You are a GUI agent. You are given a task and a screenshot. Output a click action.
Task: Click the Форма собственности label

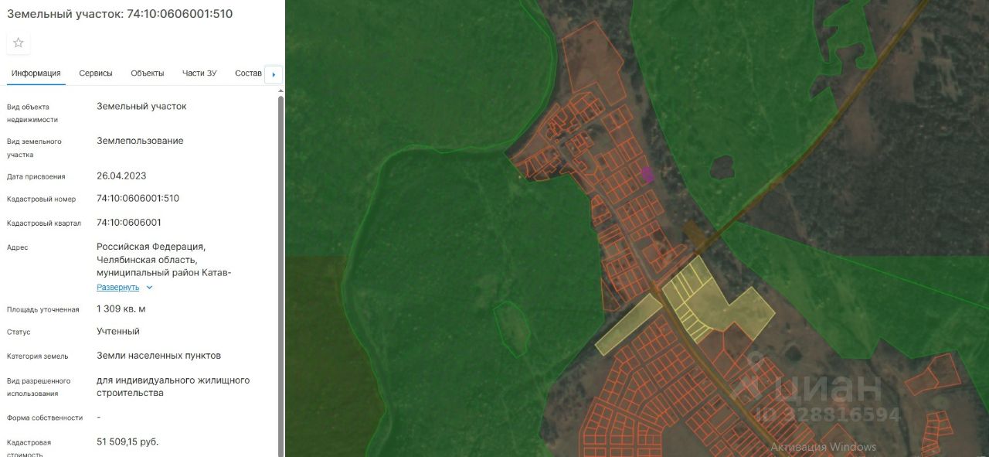[45, 418]
